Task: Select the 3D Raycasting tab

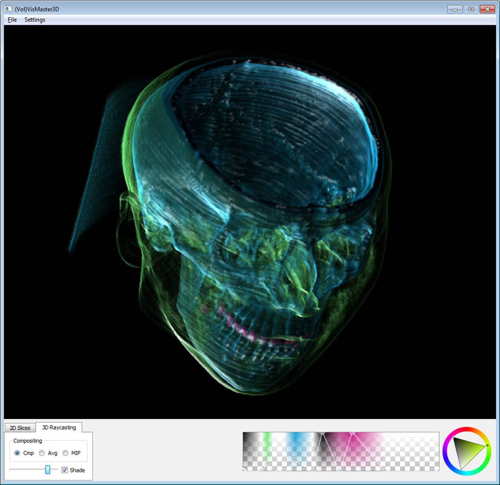Action: point(59,427)
